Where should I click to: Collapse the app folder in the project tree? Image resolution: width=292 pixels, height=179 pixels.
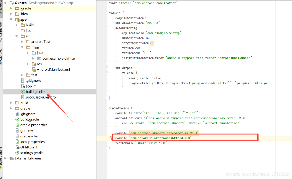coord(11,19)
